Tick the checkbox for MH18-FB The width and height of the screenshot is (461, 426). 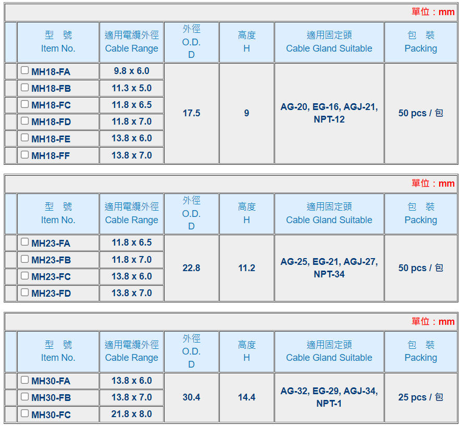(24, 87)
